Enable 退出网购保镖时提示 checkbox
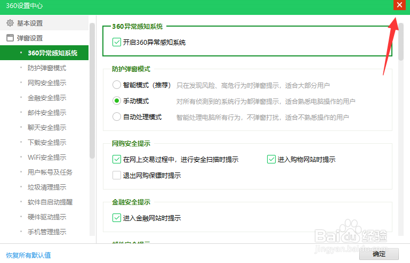410x263 pixels. (117, 175)
